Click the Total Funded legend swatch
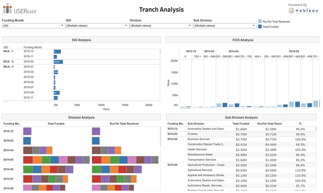Viewport: 323px width, 193px height. click(260, 26)
